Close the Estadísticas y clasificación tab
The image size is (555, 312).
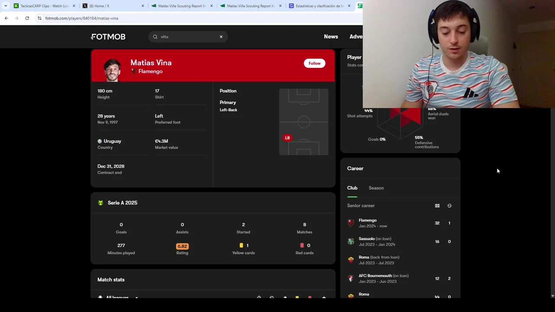pyautogui.click(x=349, y=6)
